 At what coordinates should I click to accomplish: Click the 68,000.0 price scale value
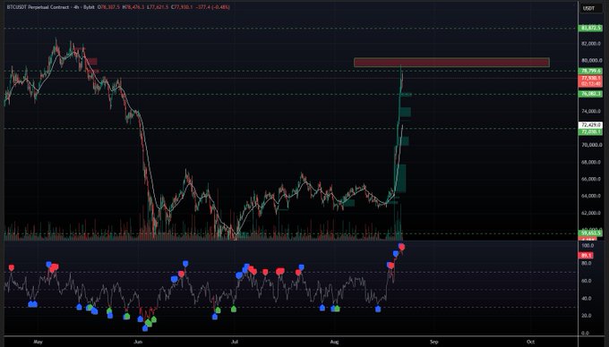[x=591, y=162]
